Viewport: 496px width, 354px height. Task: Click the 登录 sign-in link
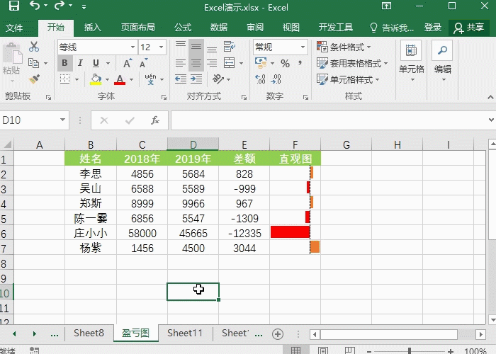[x=433, y=28]
